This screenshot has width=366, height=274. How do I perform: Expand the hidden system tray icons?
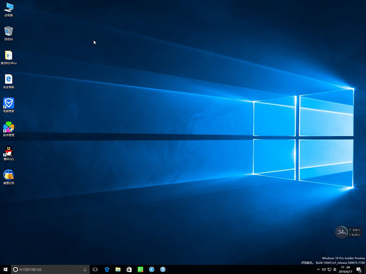pyautogui.click(x=318, y=269)
